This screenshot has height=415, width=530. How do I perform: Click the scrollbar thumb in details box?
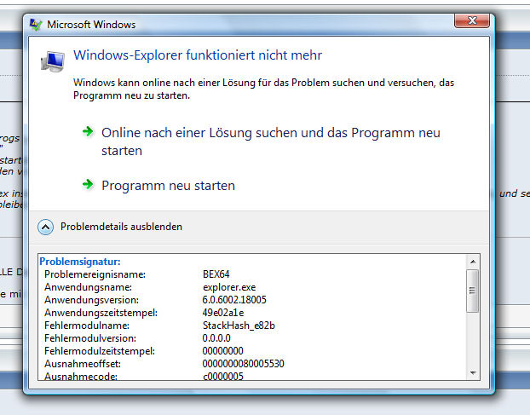pos(473,291)
